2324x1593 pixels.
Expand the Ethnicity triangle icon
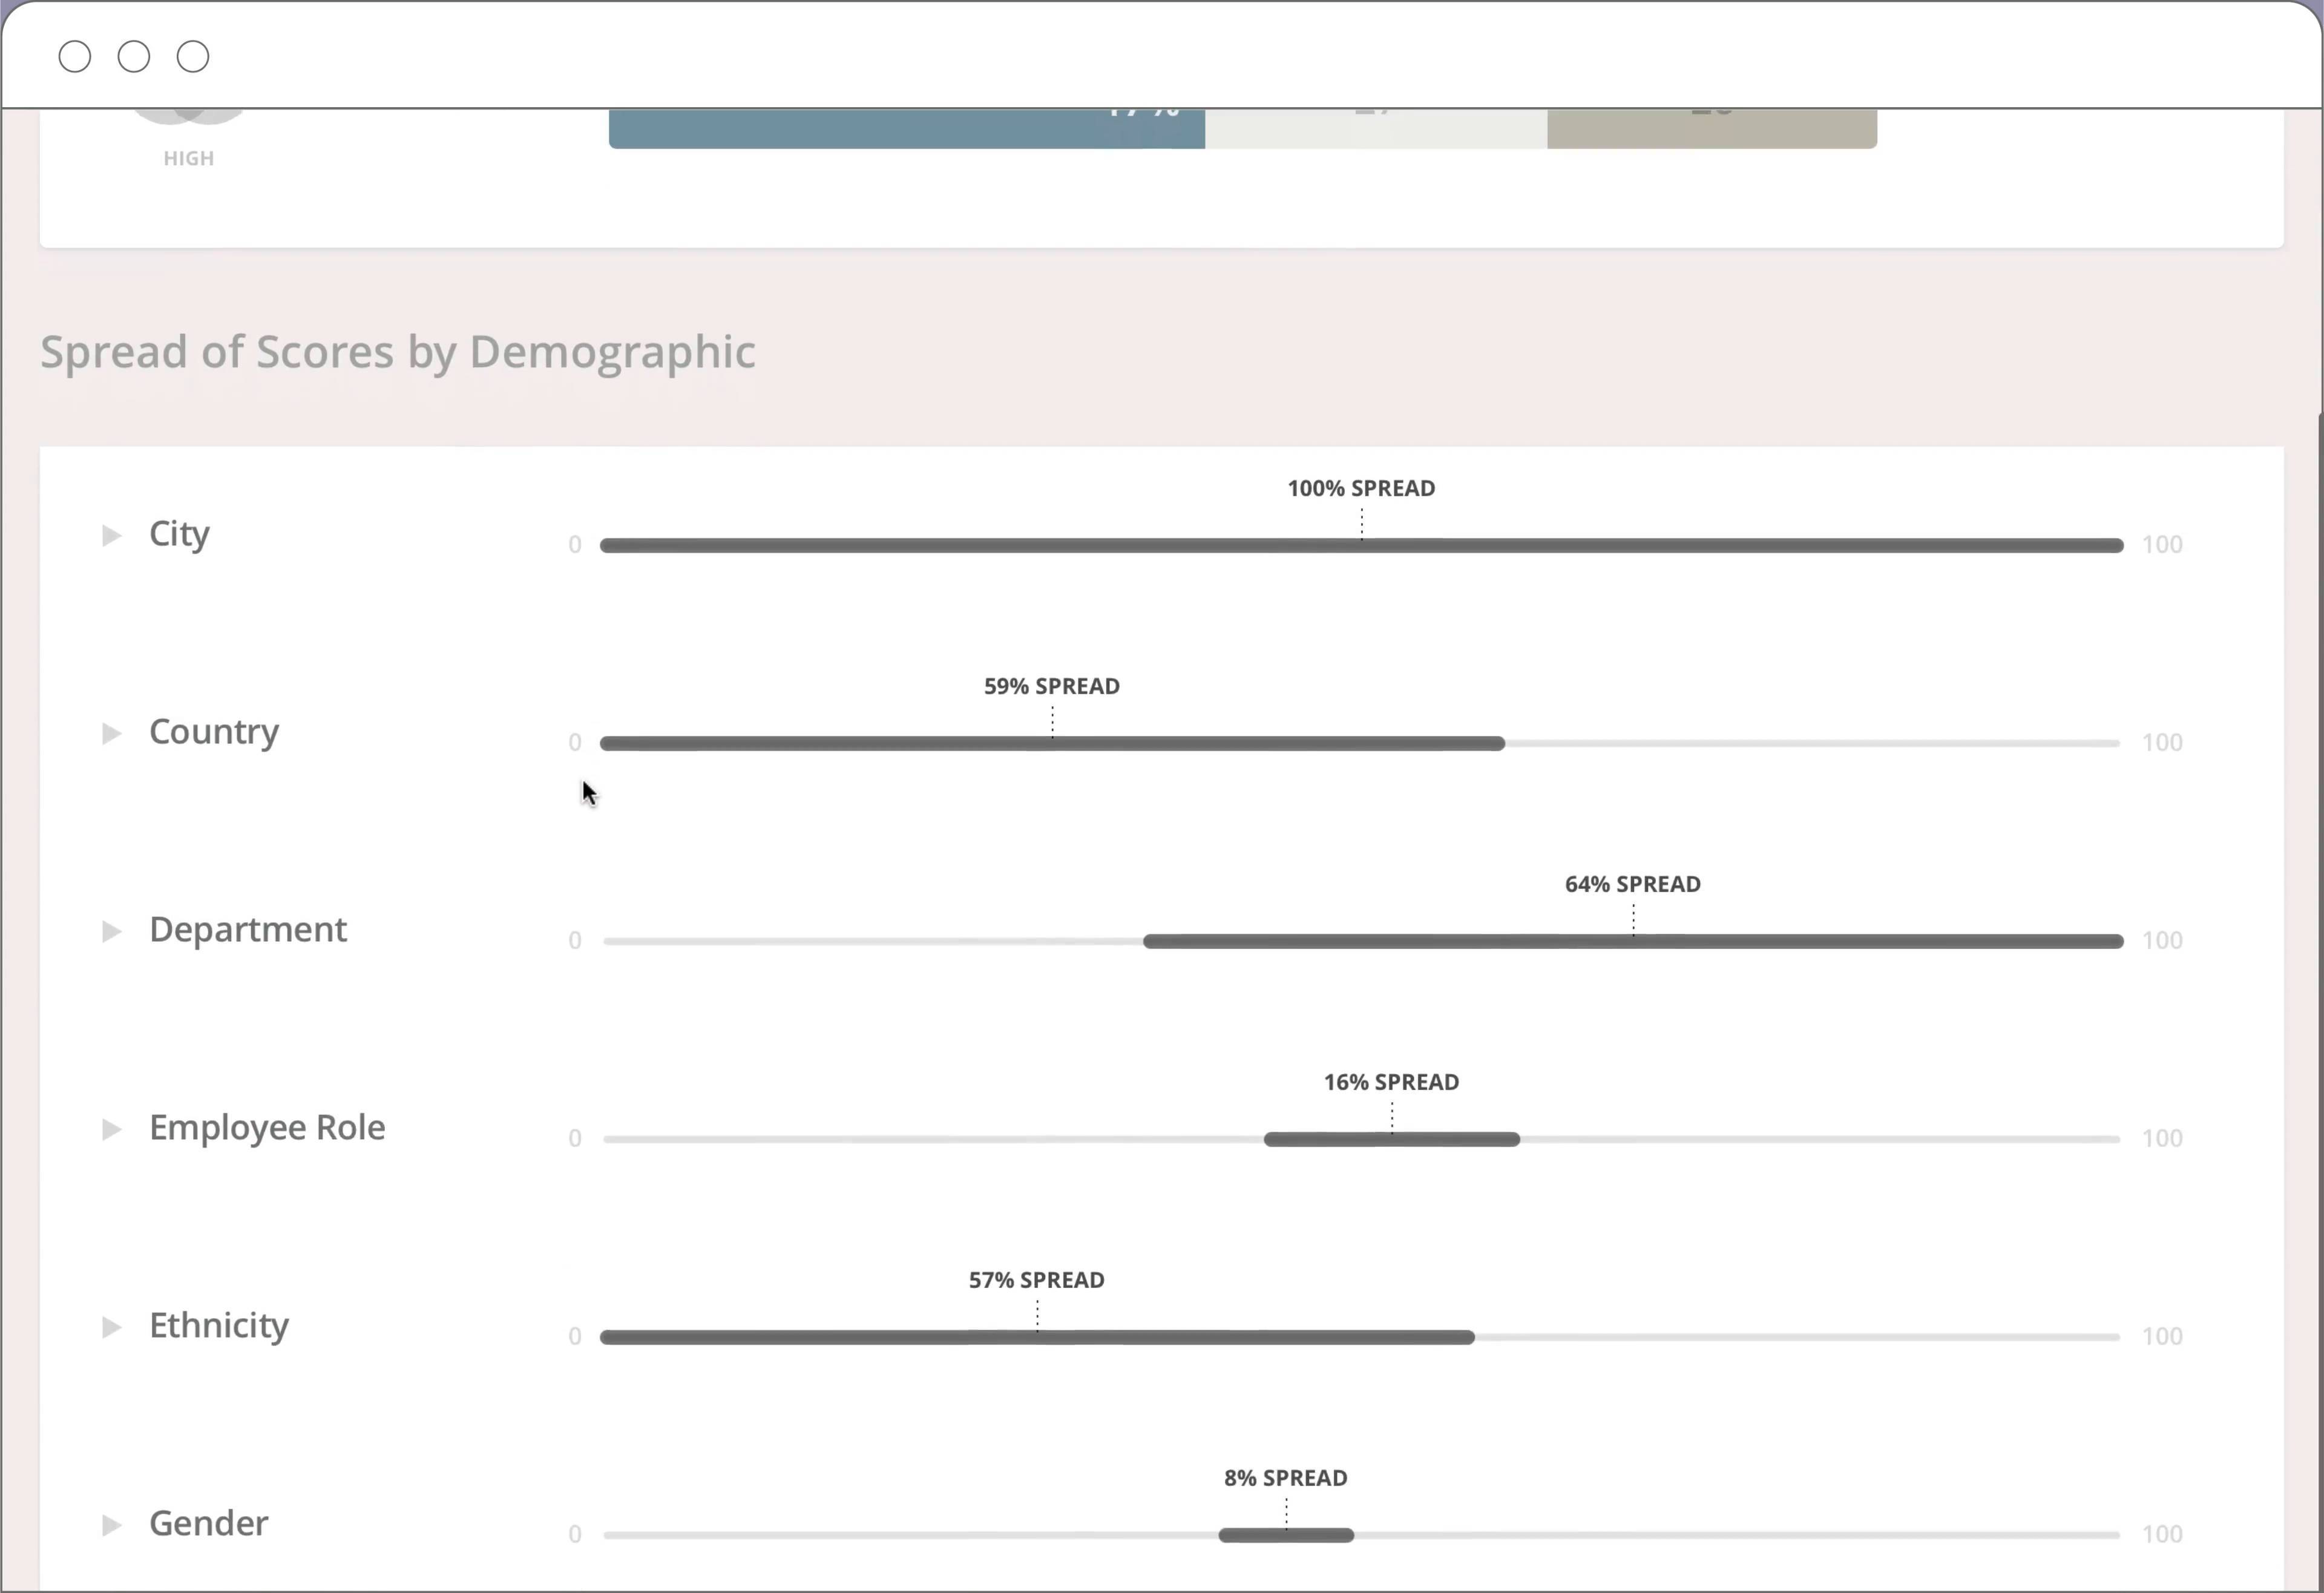[x=112, y=1327]
